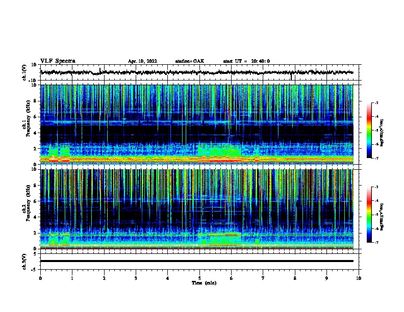Click the "-3" top label of ch.1 colorbar
This screenshot has width=404, height=312.
pyautogui.click(x=376, y=103)
